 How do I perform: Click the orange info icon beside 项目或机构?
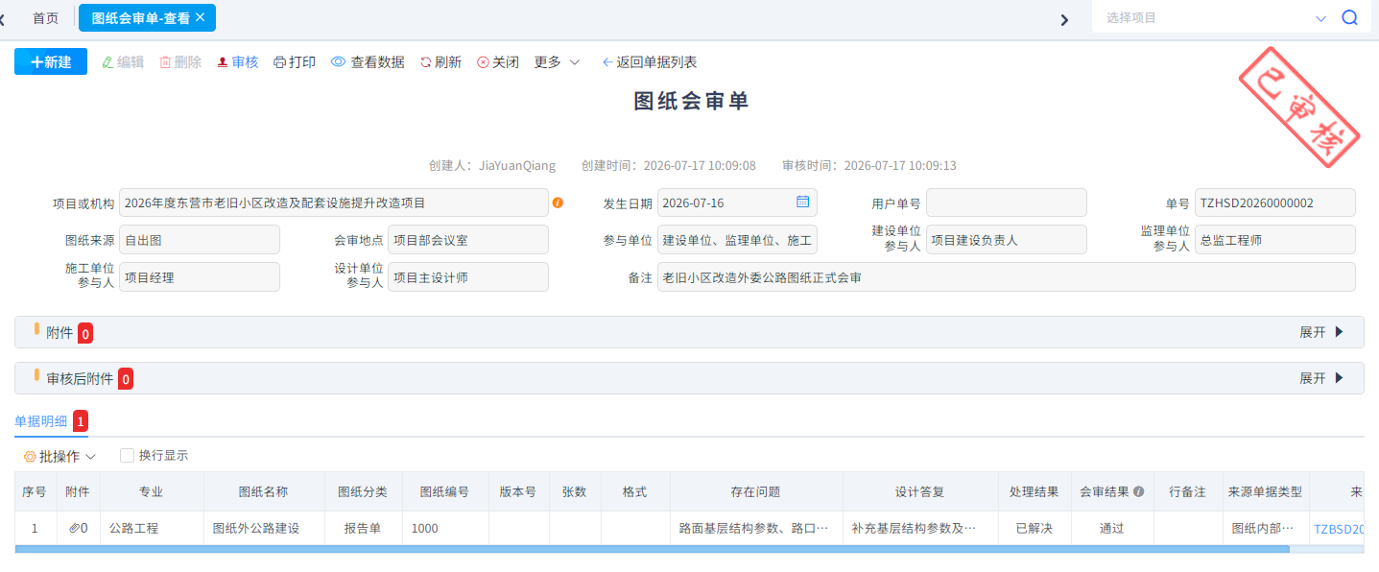pyautogui.click(x=558, y=203)
